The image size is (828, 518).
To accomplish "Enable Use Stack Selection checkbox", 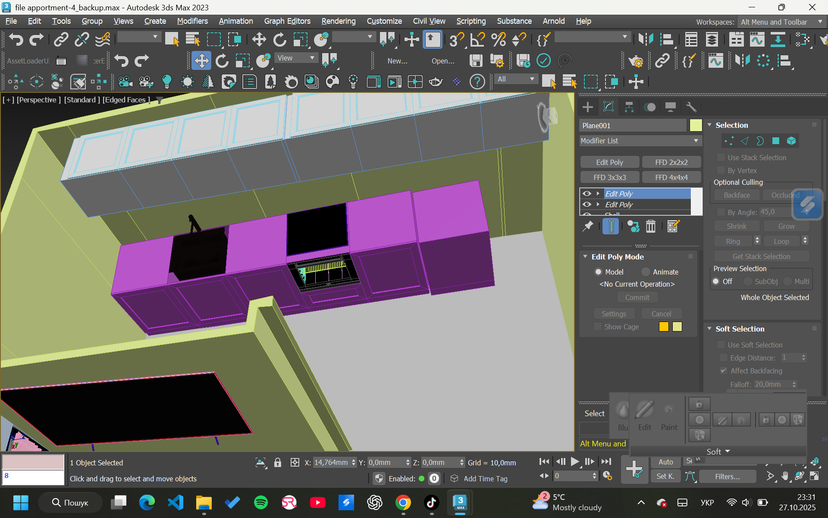I will point(721,158).
